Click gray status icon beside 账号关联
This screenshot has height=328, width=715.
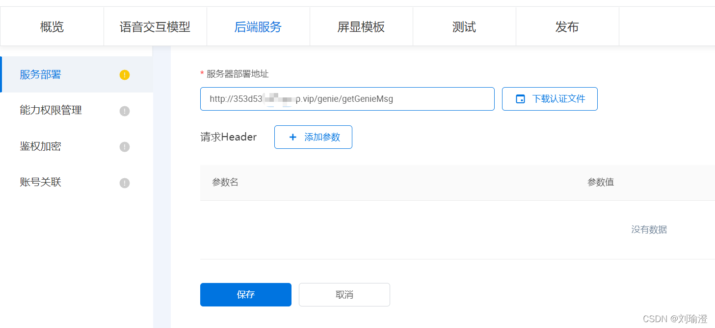125,183
